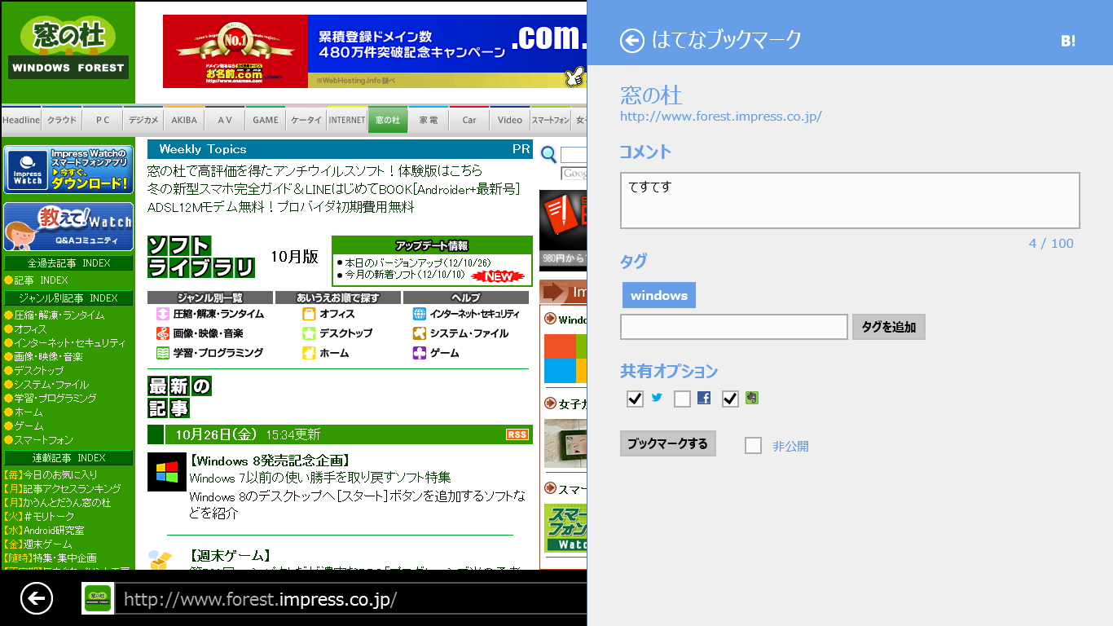Click inside the コメント text field
Screen dimensions: 1113x626
click(849, 201)
